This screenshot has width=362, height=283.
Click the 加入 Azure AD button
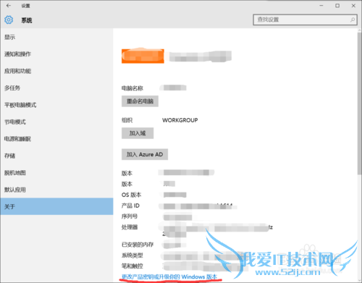click(145, 154)
